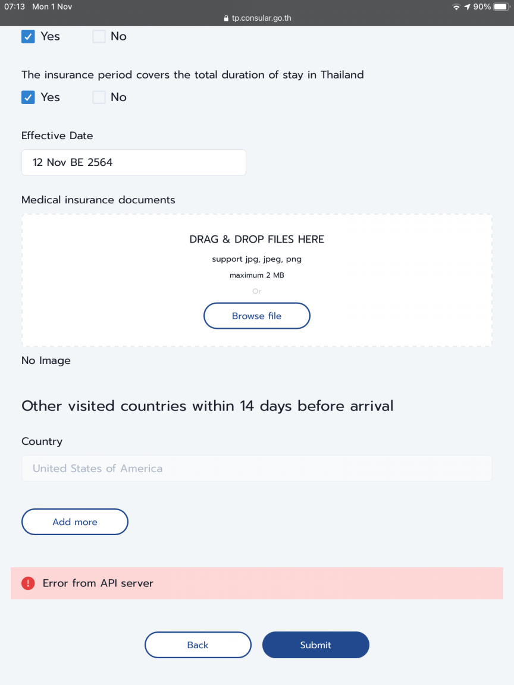Tap the 90% battery percentage text
Viewport: 514px width, 685px height.
point(482,7)
